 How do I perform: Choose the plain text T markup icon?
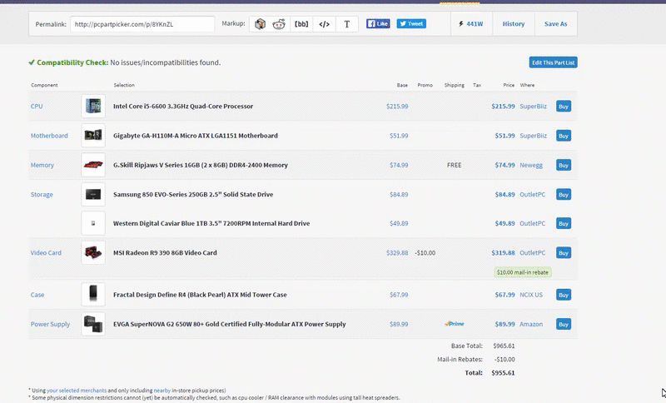[346, 24]
